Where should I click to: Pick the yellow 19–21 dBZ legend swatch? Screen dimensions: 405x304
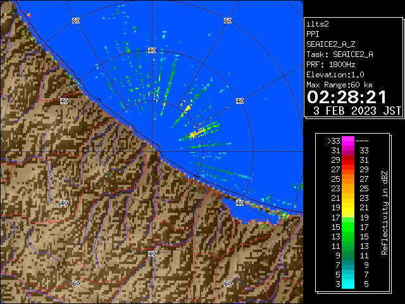click(x=348, y=208)
